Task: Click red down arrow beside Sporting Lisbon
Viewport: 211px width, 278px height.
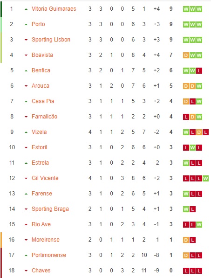Action: click(x=26, y=40)
